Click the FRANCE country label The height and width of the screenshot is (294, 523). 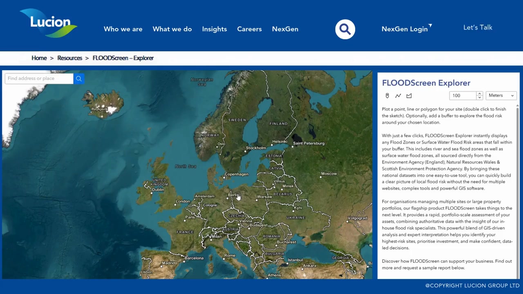coord(185,232)
